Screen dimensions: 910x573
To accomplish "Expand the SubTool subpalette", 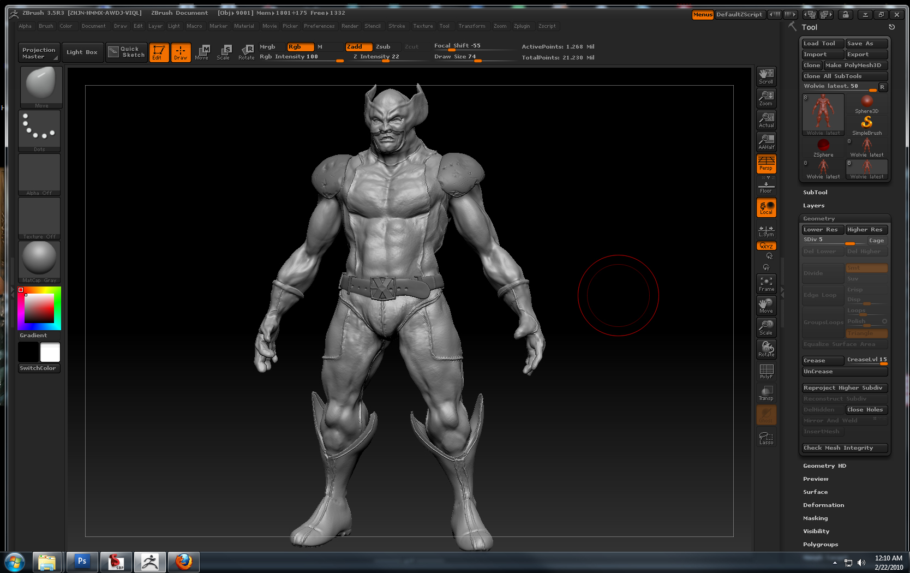I will point(815,193).
